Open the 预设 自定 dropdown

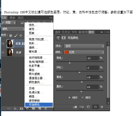tap(84, 46)
